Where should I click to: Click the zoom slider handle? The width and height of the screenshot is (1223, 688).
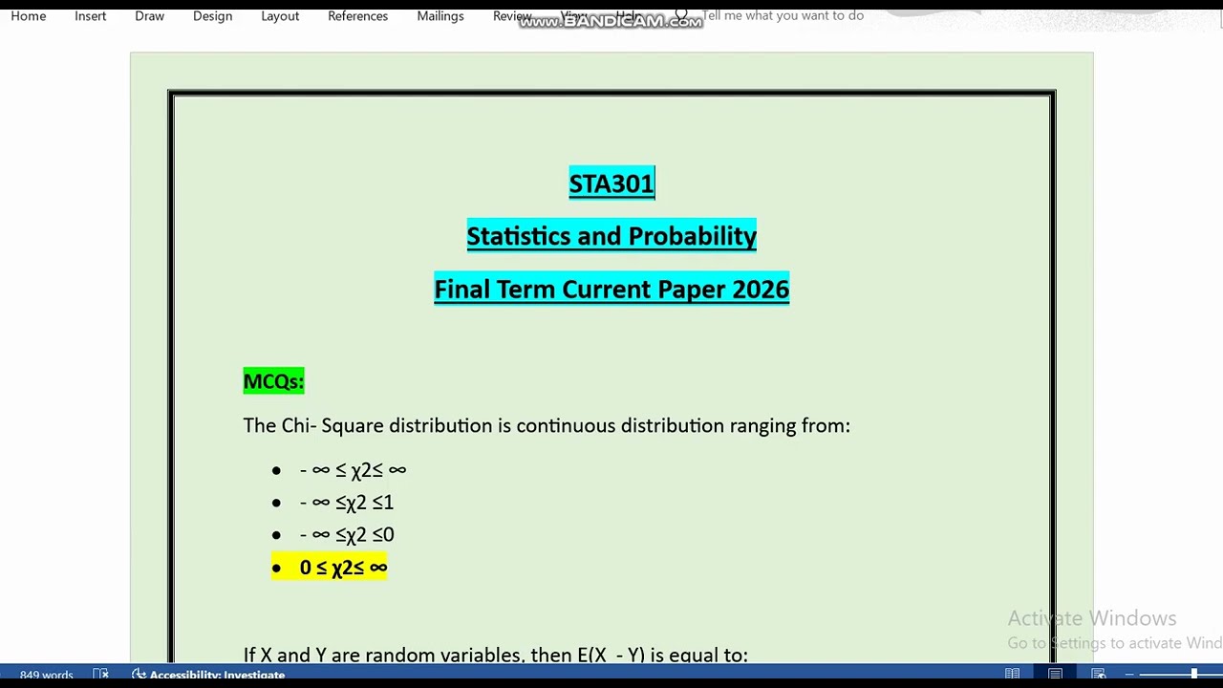pyautogui.click(x=1193, y=675)
